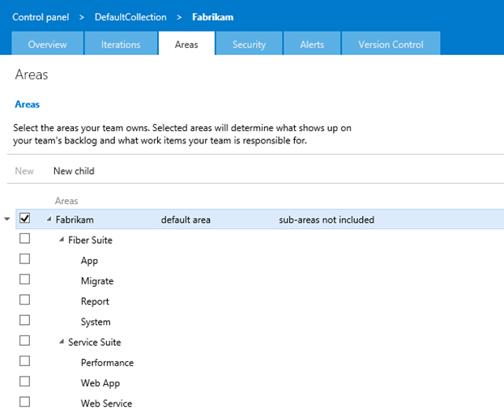Click the blue Areas section link
The width and height of the screenshot is (504, 418).
[28, 104]
